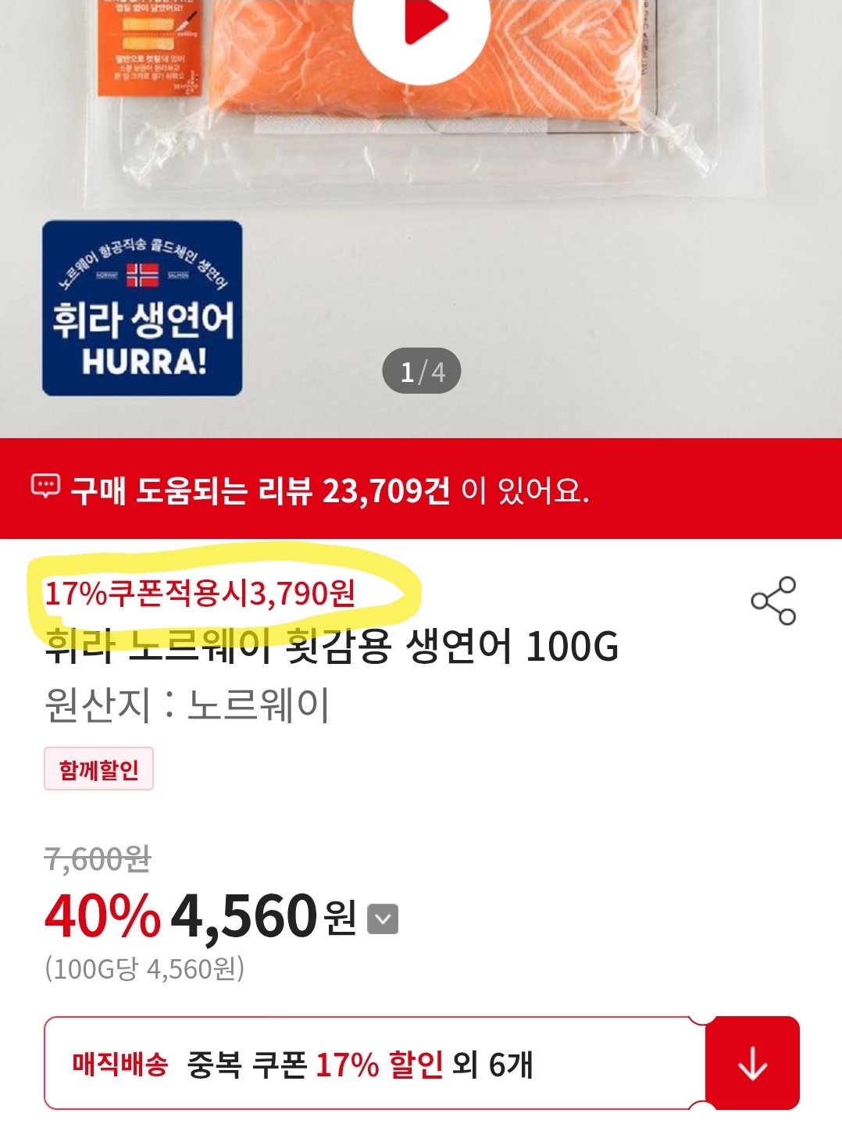Tap the struck-through 7,600원 original price

(x=98, y=859)
